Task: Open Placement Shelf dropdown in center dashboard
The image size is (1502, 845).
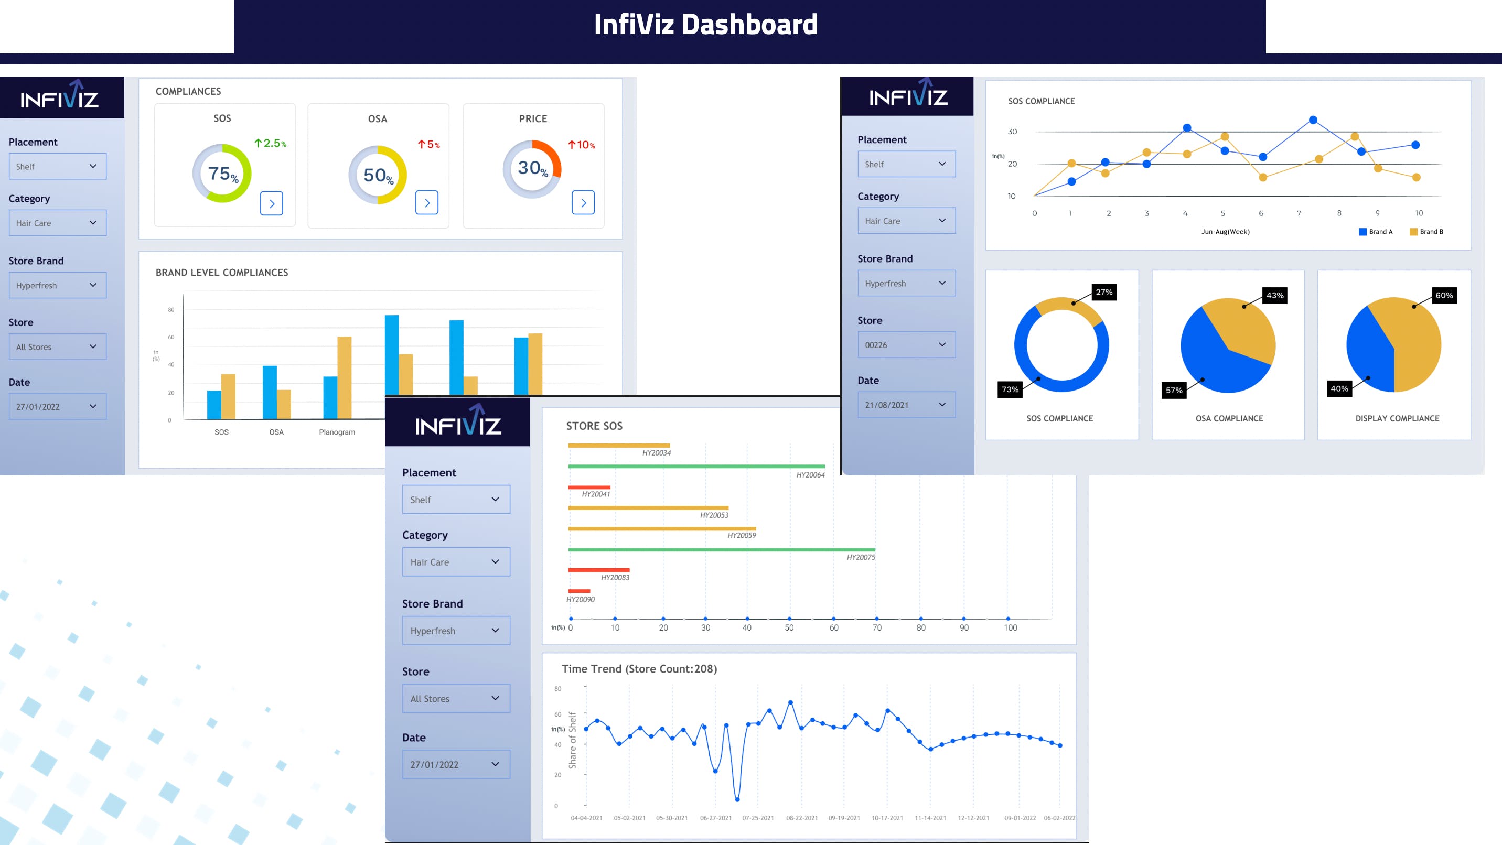Action: click(456, 500)
